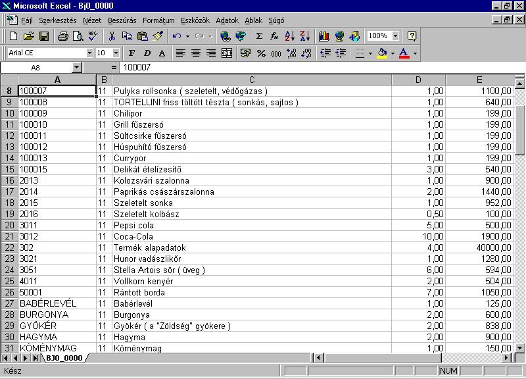The image size is (526, 379).
Task: Sort descending Z to A
Action: pos(305,36)
